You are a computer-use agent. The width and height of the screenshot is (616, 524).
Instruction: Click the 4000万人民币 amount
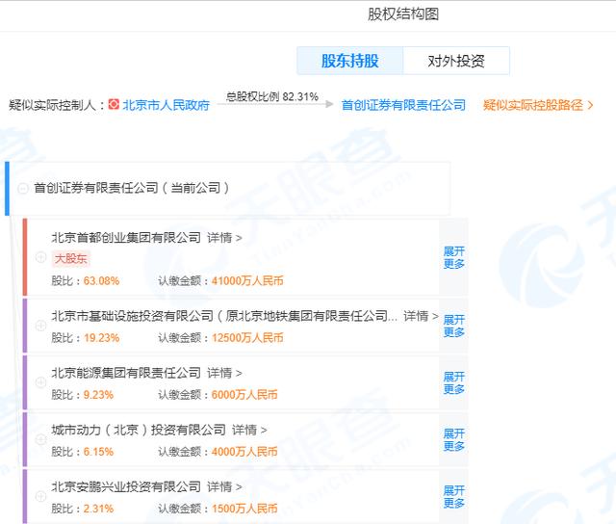[x=244, y=452]
